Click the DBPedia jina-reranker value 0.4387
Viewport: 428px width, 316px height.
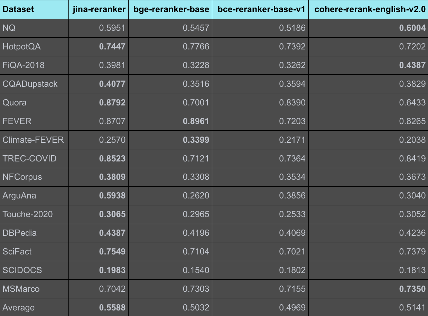pyautogui.click(x=112, y=233)
